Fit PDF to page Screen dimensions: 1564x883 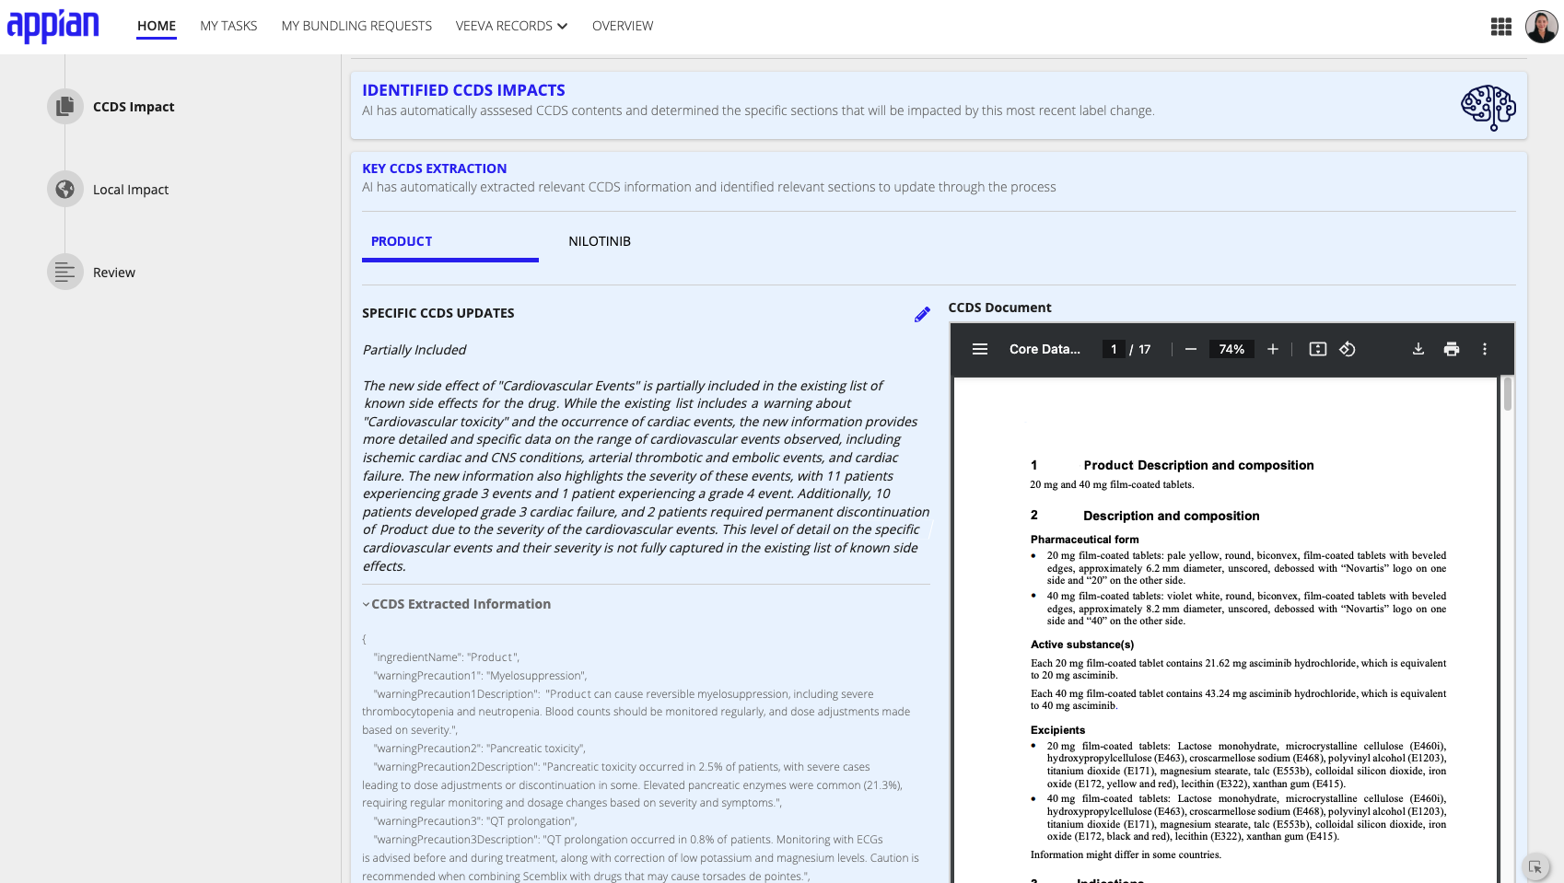coord(1318,349)
